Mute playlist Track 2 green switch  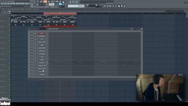coord(9,24)
